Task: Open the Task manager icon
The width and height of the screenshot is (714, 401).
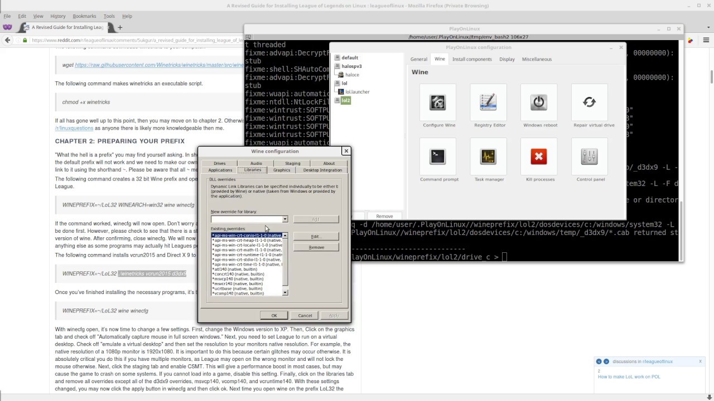Action: 488,157
